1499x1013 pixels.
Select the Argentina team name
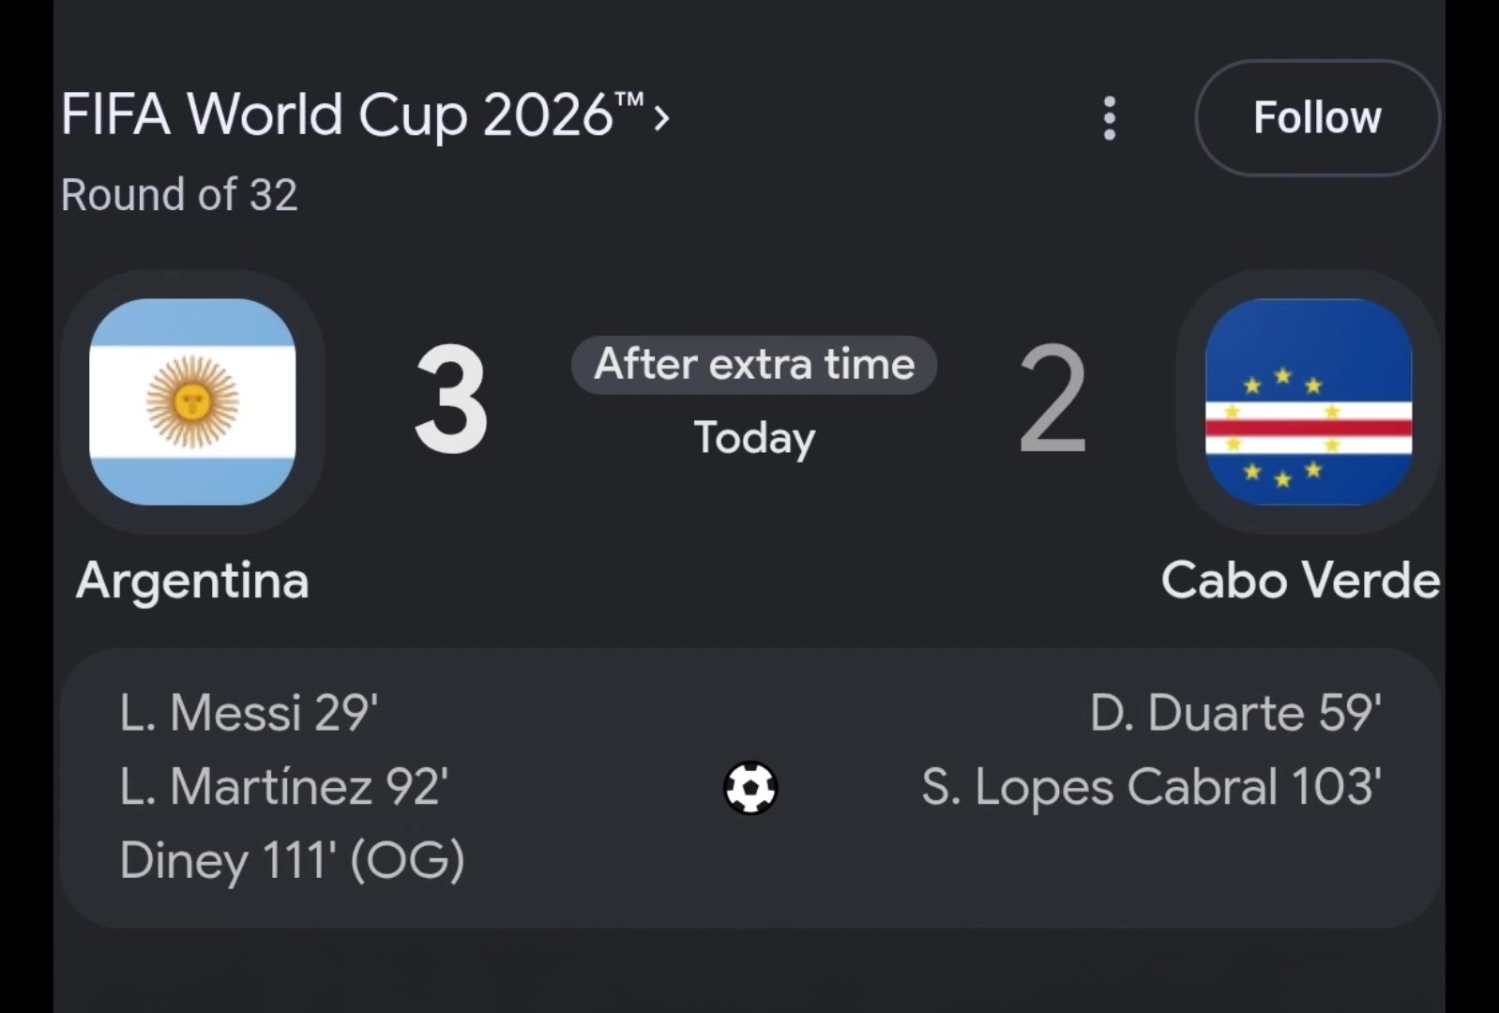click(192, 582)
